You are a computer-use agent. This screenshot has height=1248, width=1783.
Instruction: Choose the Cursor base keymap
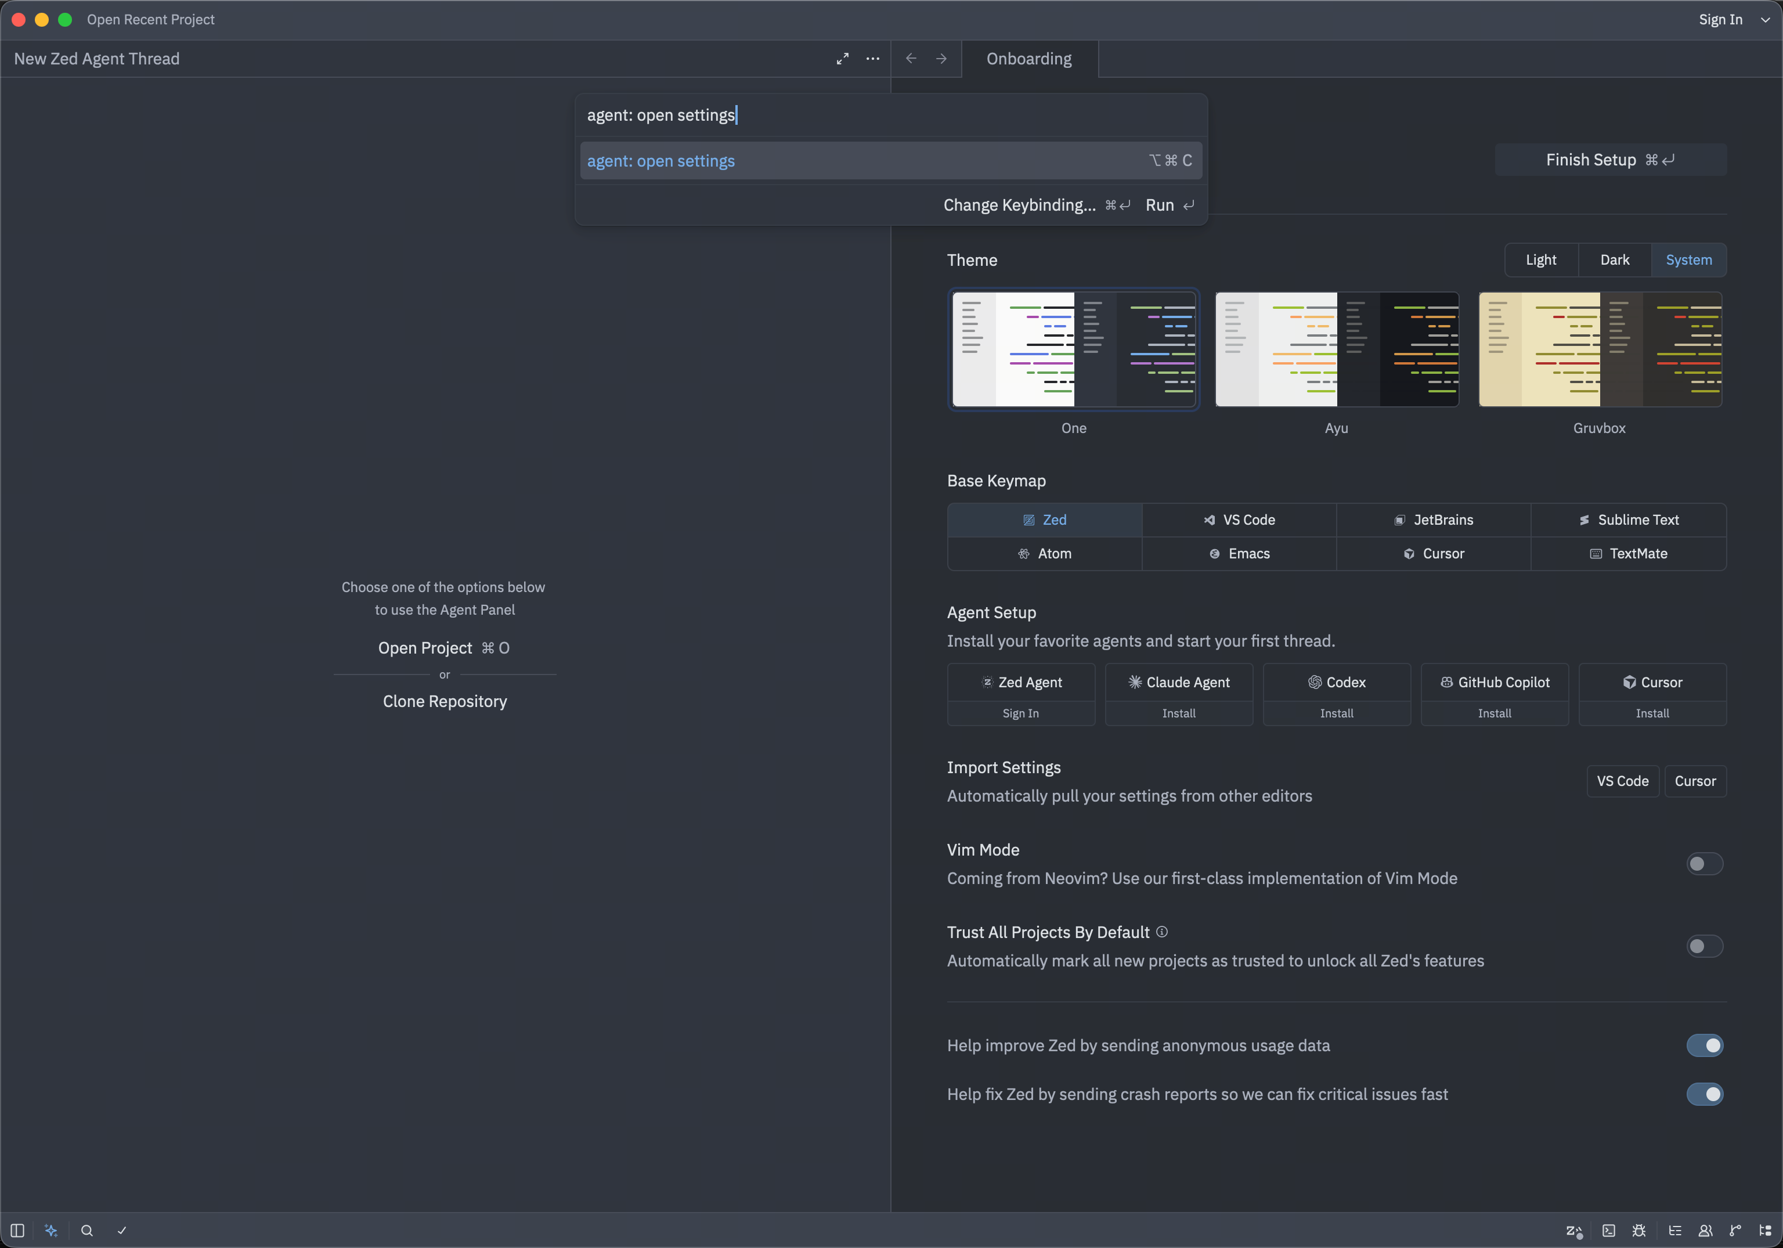click(1434, 554)
